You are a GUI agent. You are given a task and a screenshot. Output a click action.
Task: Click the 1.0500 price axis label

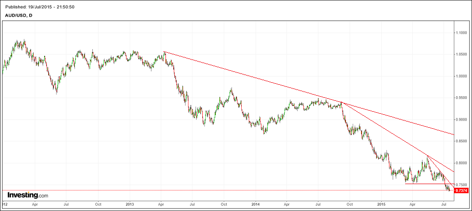[461, 54]
